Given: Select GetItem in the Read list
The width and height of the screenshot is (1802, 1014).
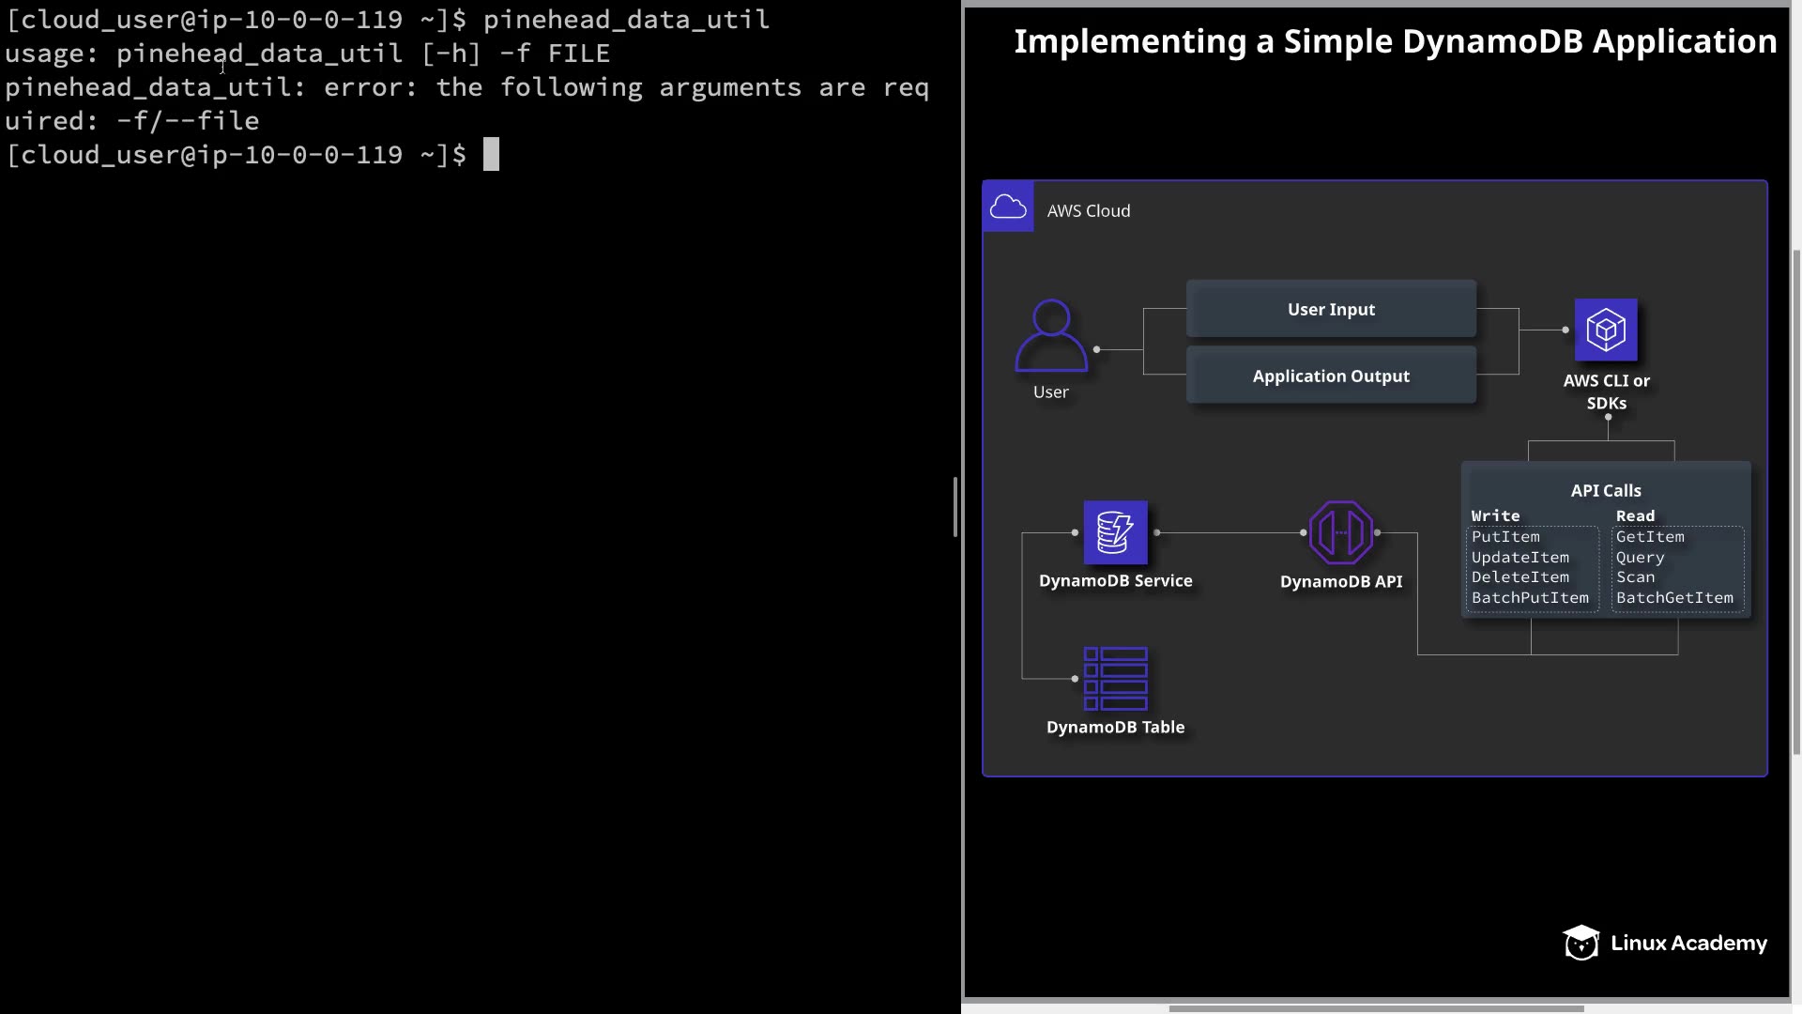Looking at the screenshot, I should [1649, 537].
